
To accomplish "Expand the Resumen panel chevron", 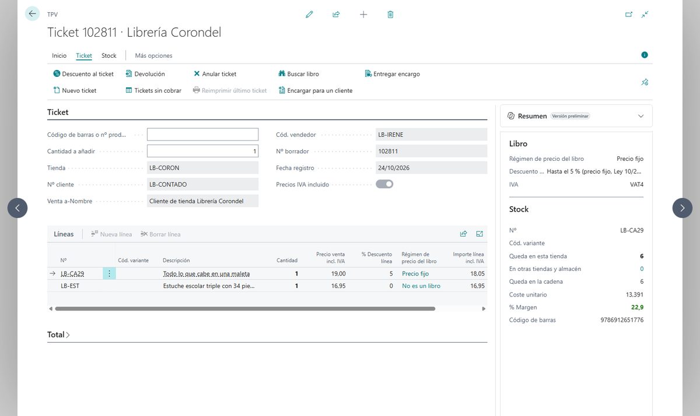I will (641, 116).
